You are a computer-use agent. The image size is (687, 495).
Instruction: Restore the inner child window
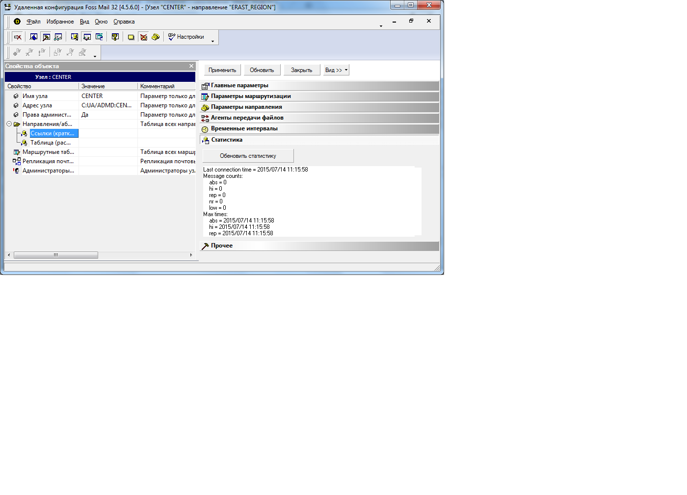[x=411, y=21]
